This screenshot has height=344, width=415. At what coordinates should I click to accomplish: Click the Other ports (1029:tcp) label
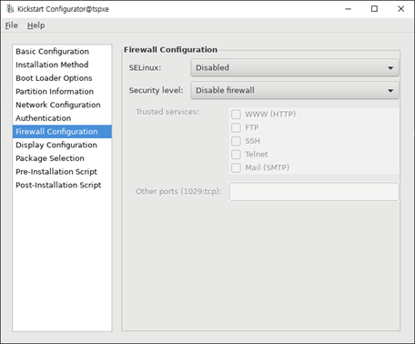(178, 191)
